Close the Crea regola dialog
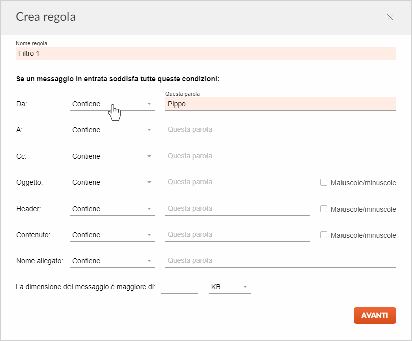This screenshot has height=341, width=412. click(390, 17)
